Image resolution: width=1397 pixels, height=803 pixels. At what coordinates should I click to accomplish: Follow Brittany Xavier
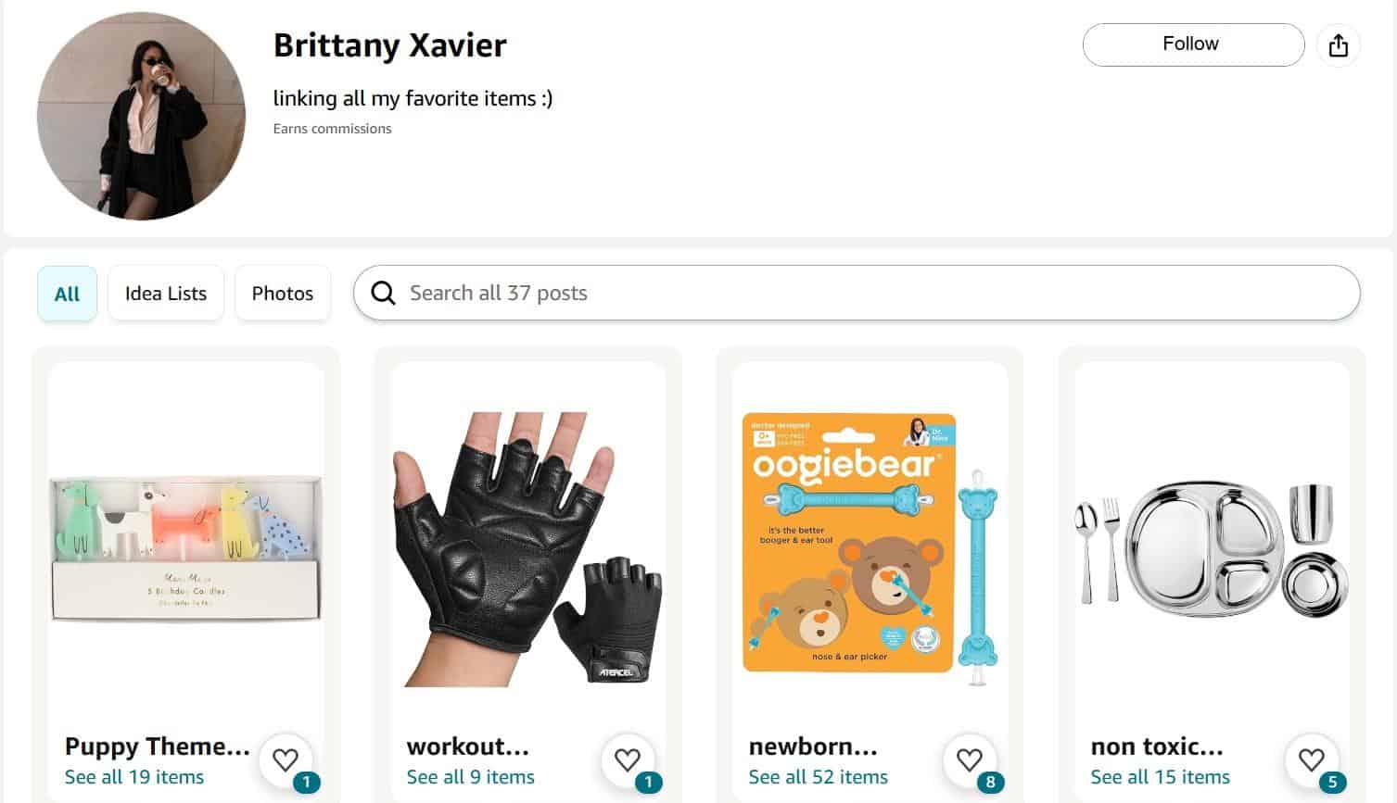pyautogui.click(x=1193, y=44)
